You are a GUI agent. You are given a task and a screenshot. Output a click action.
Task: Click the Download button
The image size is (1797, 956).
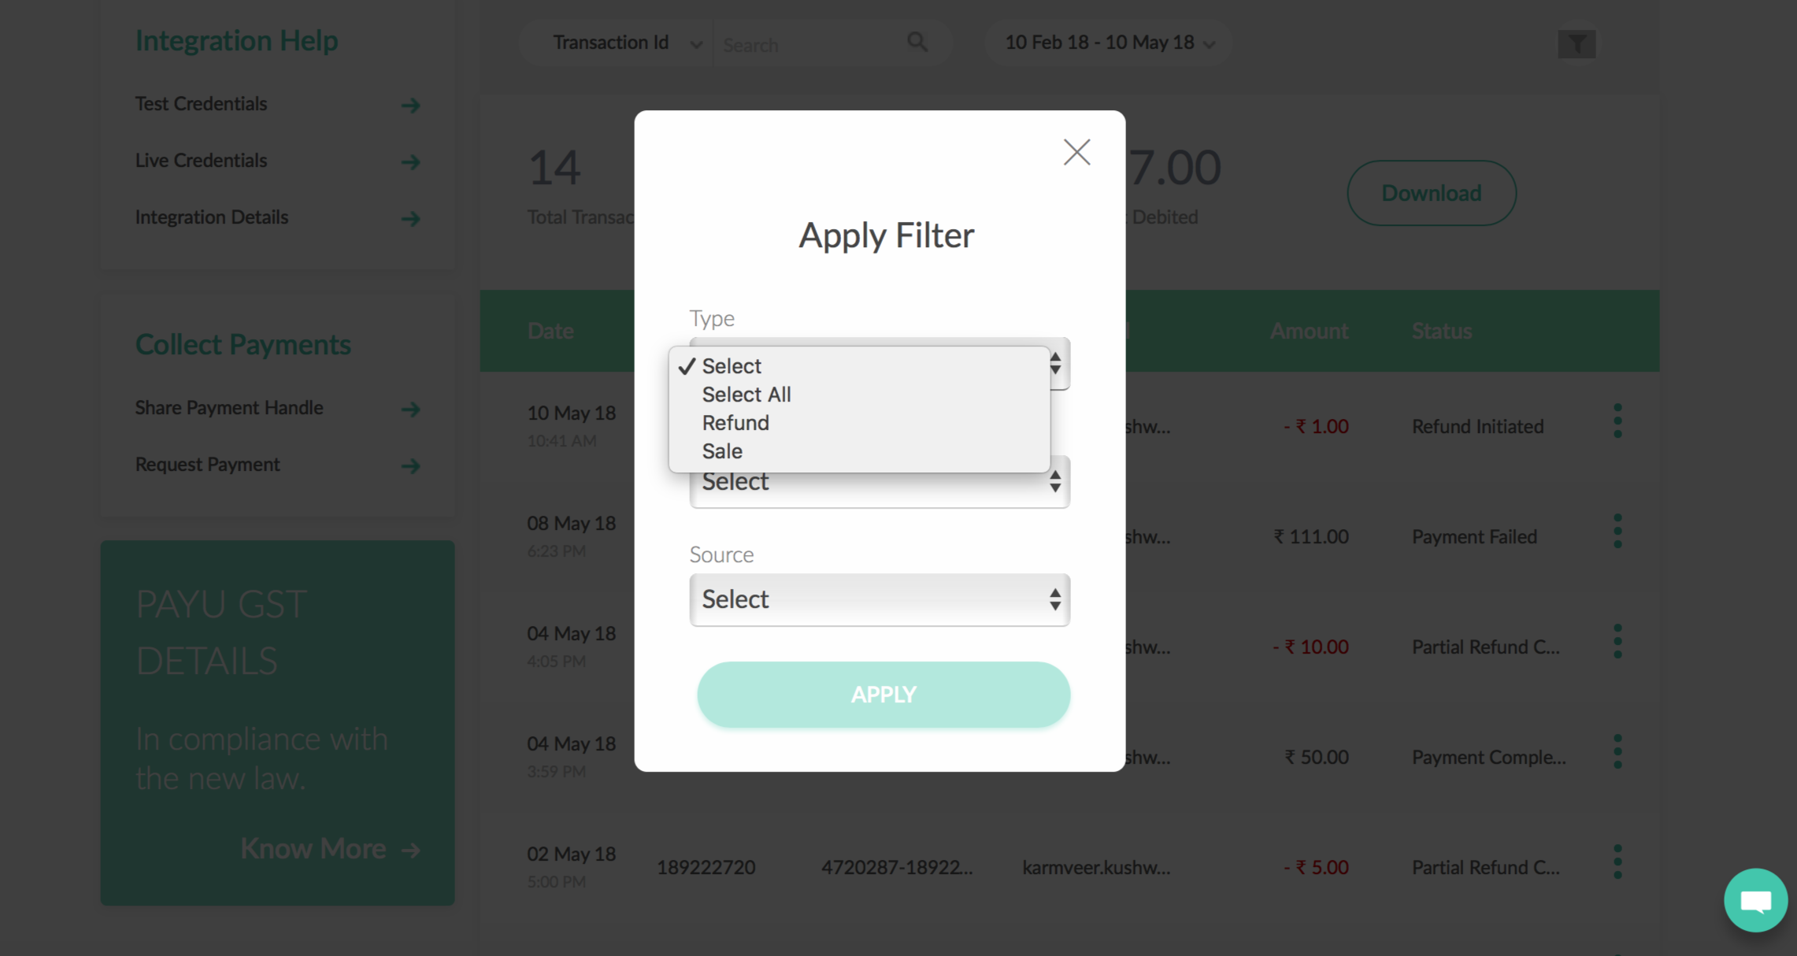click(1432, 193)
